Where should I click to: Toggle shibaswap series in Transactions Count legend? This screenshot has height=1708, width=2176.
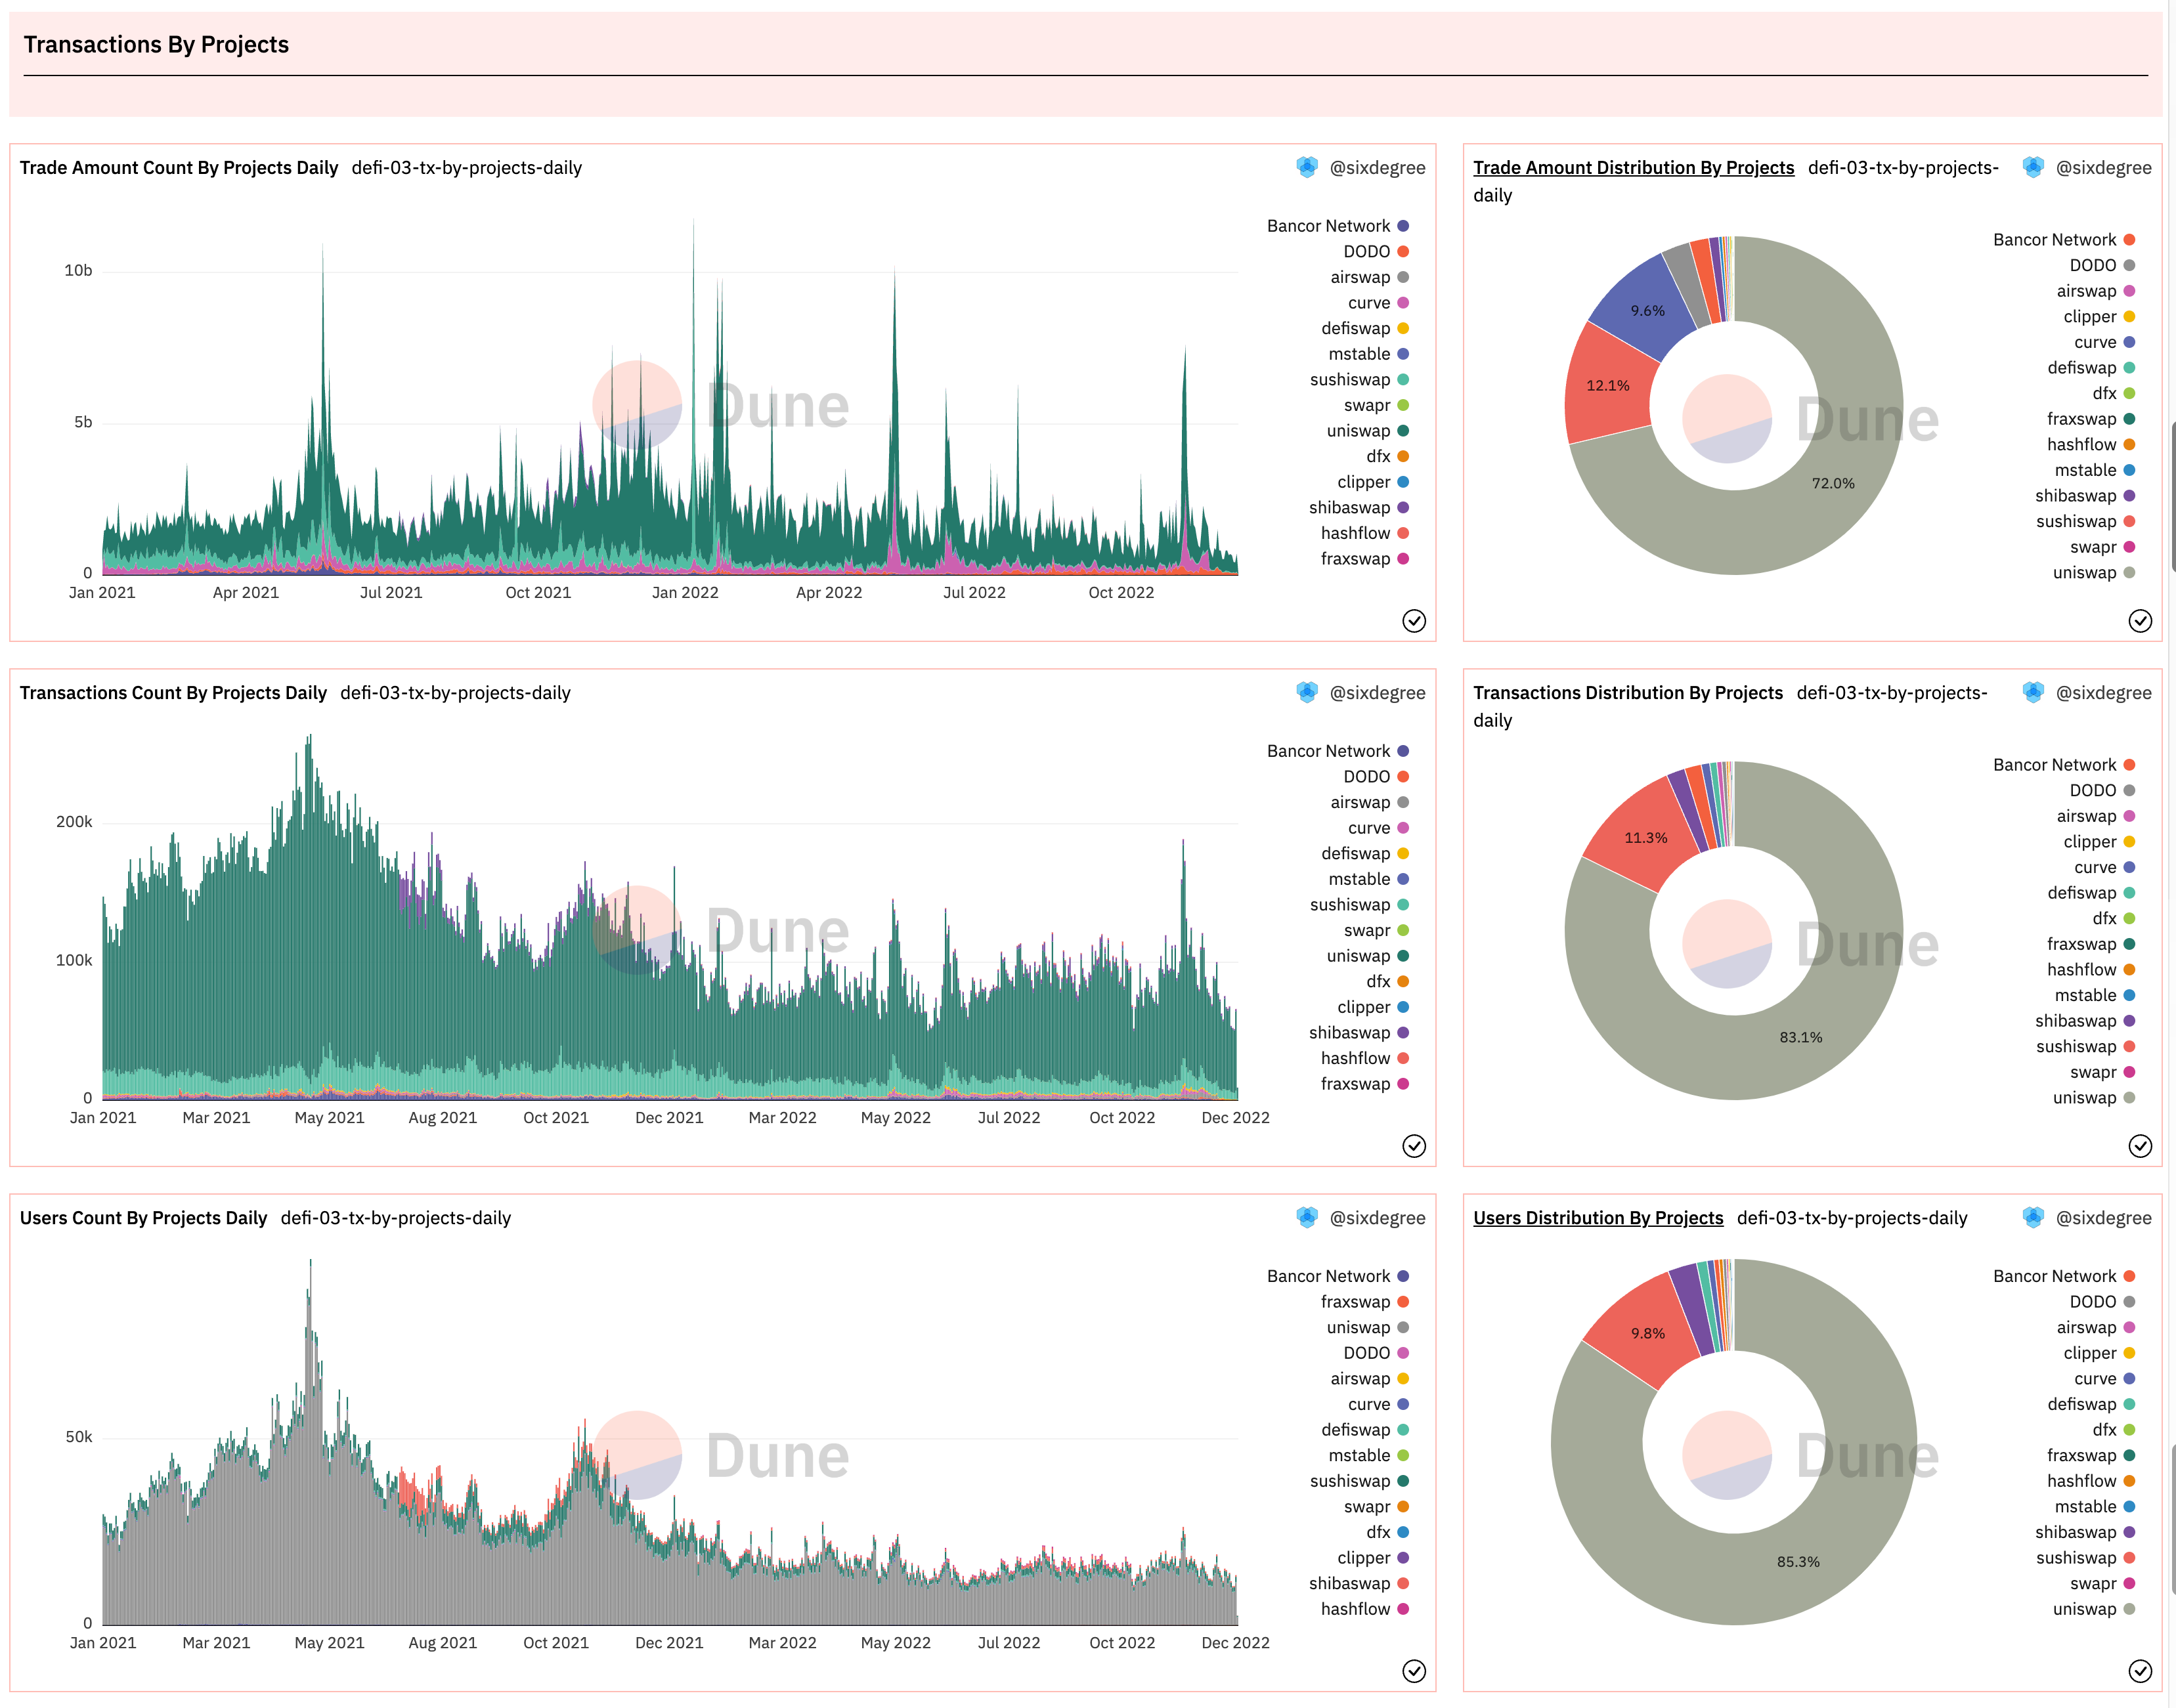(1359, 1033)
